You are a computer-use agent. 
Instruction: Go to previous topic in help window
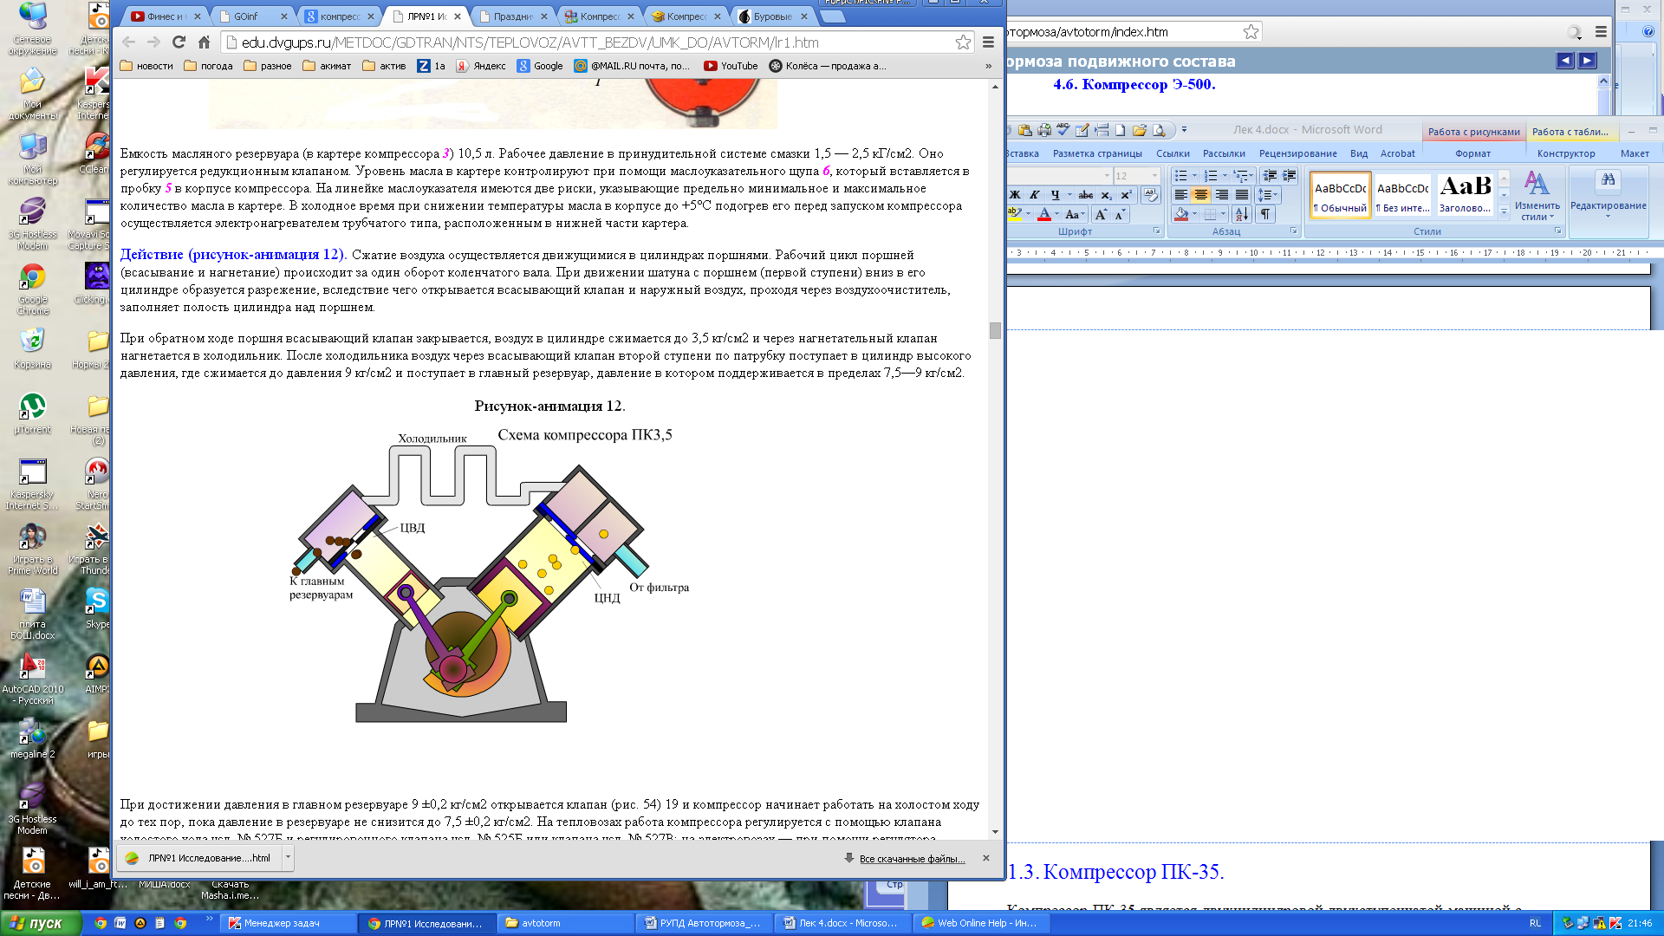tap(1564, 61)
